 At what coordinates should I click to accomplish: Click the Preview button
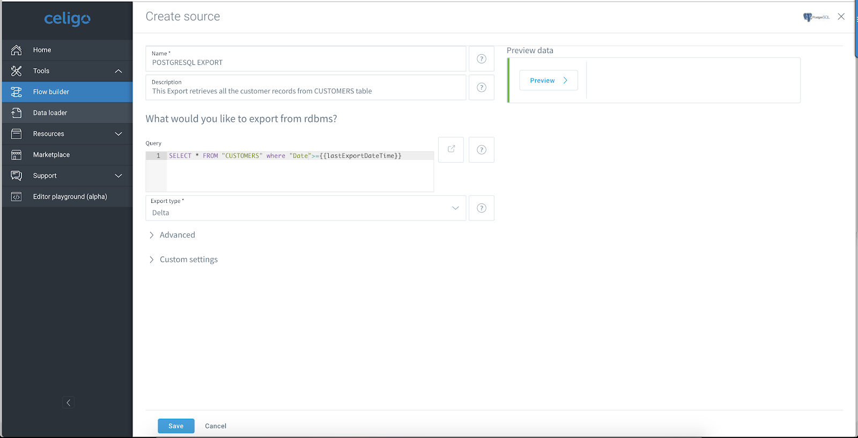549,81
